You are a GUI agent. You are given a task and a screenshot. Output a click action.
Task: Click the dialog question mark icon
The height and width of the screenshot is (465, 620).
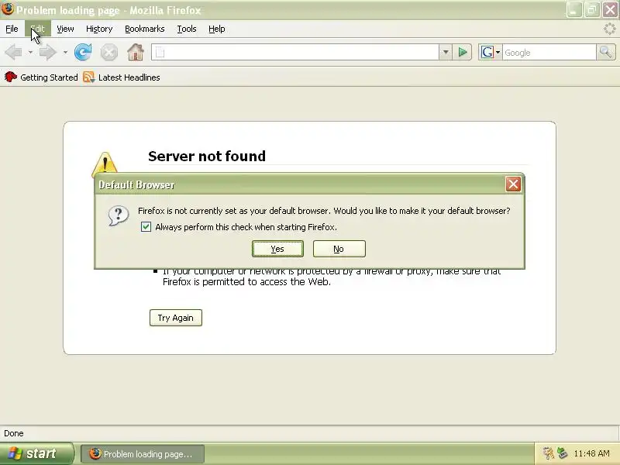[x=119, y=216]
